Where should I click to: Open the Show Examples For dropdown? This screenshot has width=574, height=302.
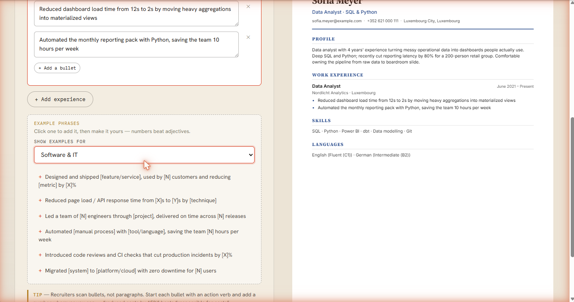pos(144,155)
